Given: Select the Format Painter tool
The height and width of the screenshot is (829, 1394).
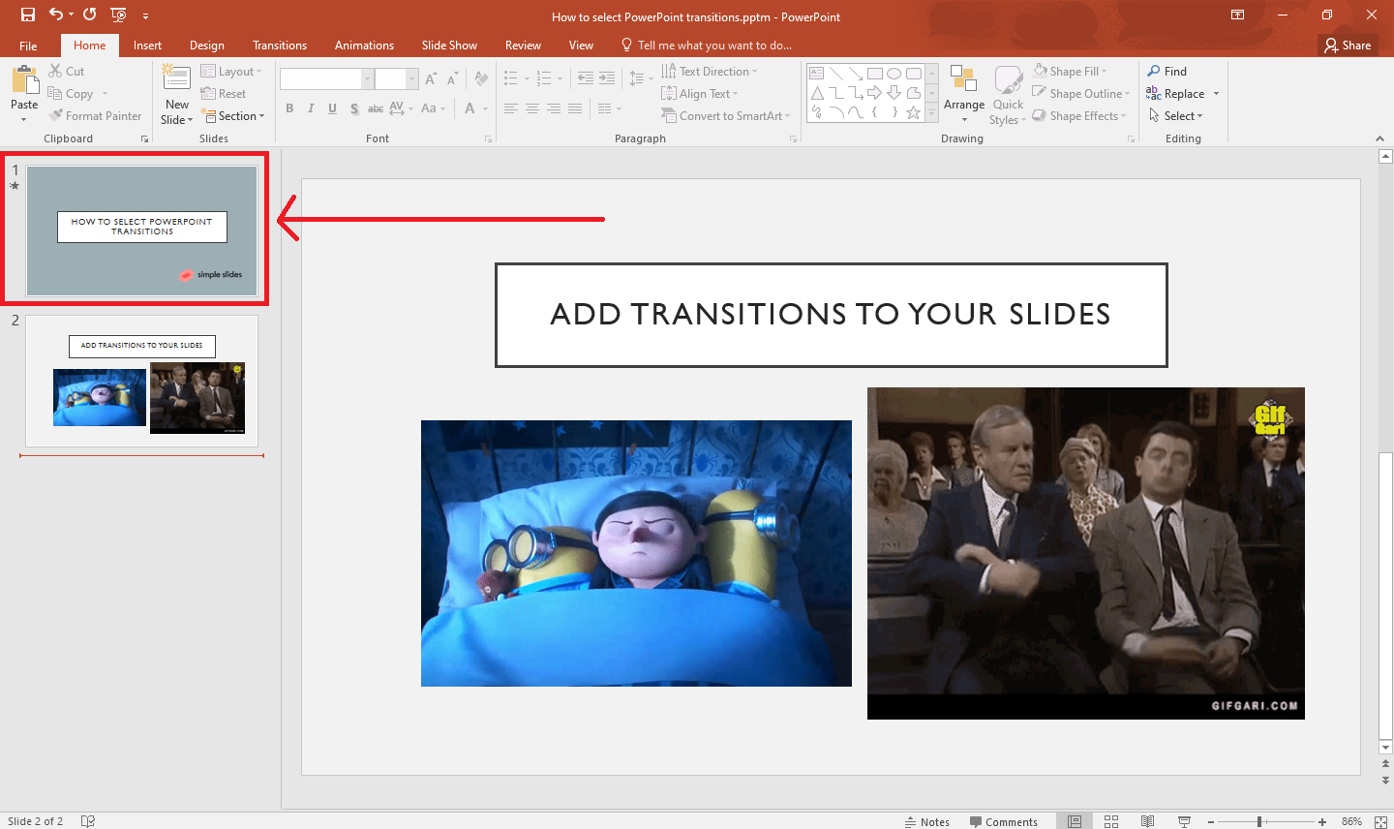Looking at the screenshot, I should click(x=95, y=115).
